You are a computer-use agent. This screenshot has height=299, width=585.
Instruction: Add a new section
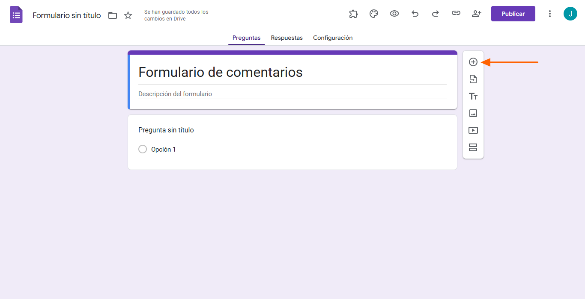coord(473,147)
